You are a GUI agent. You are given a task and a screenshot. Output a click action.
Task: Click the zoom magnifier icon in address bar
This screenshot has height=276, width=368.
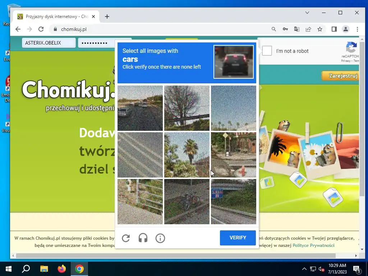pos(273,29)
